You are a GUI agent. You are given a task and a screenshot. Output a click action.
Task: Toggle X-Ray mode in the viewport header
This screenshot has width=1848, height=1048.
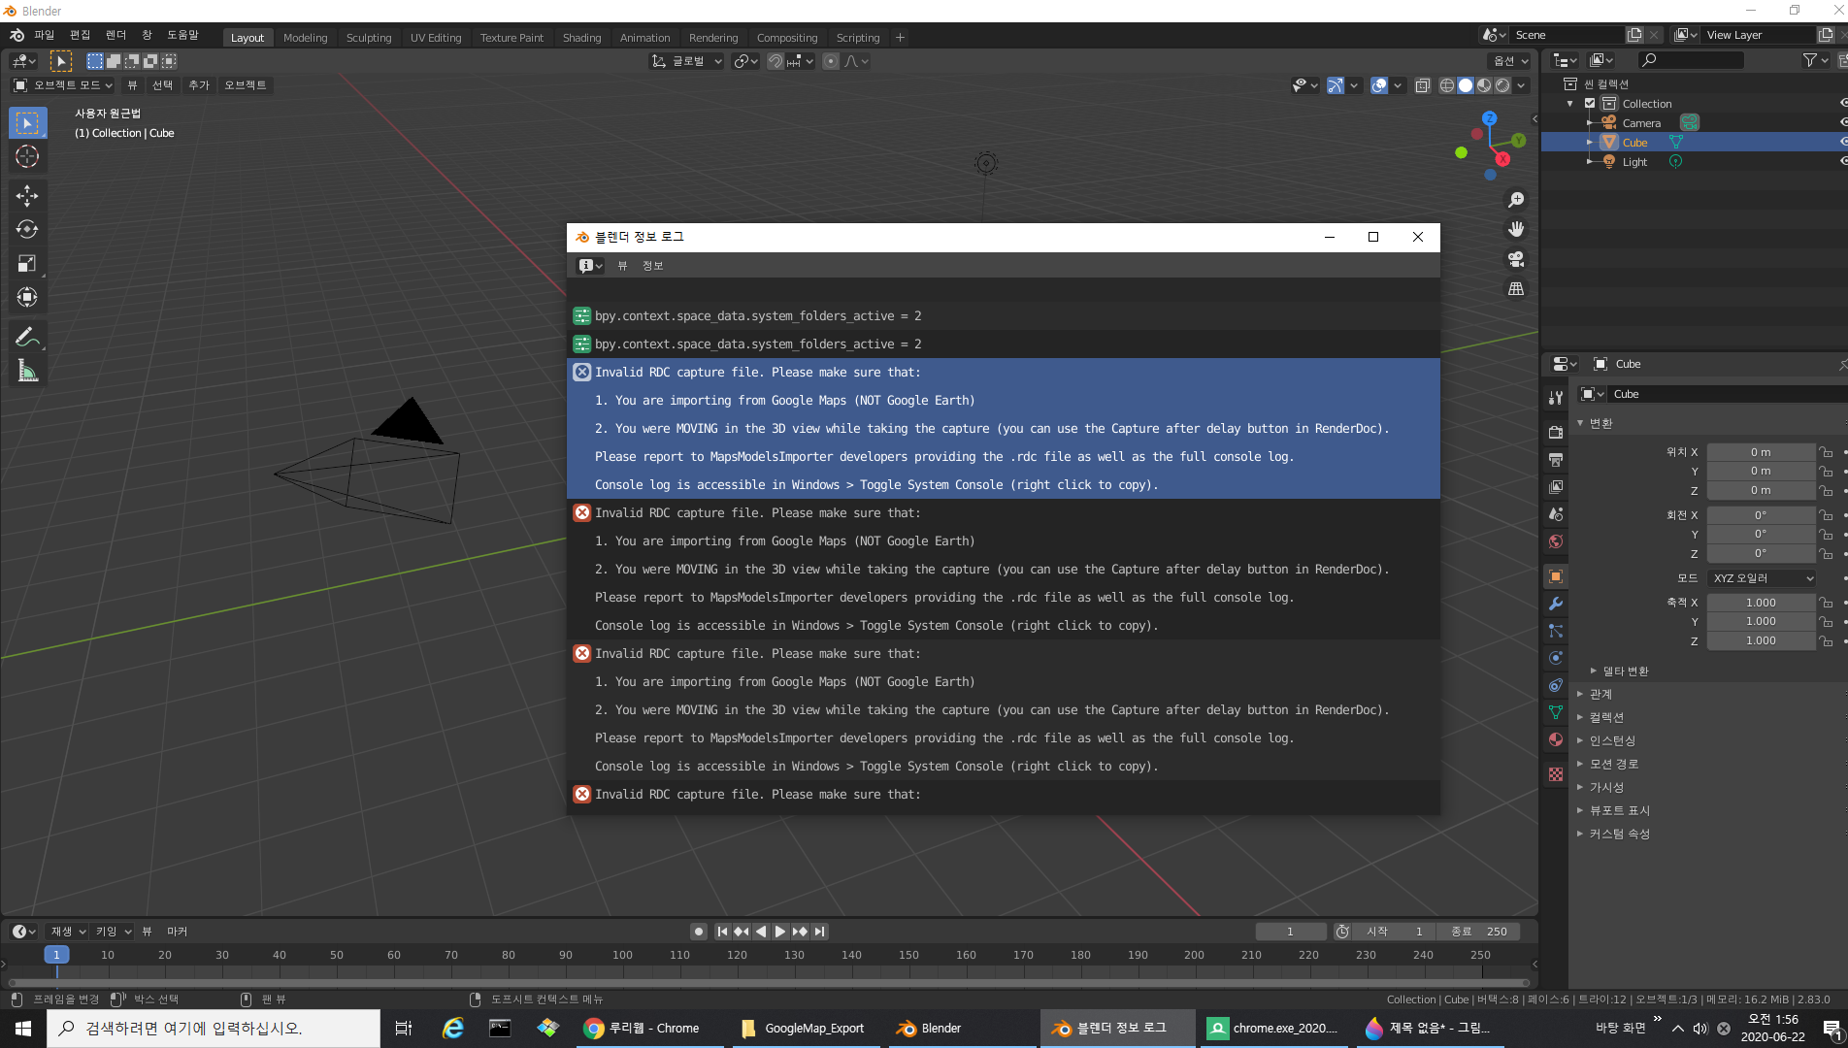pyautogui.click(x=1422, y=84)
